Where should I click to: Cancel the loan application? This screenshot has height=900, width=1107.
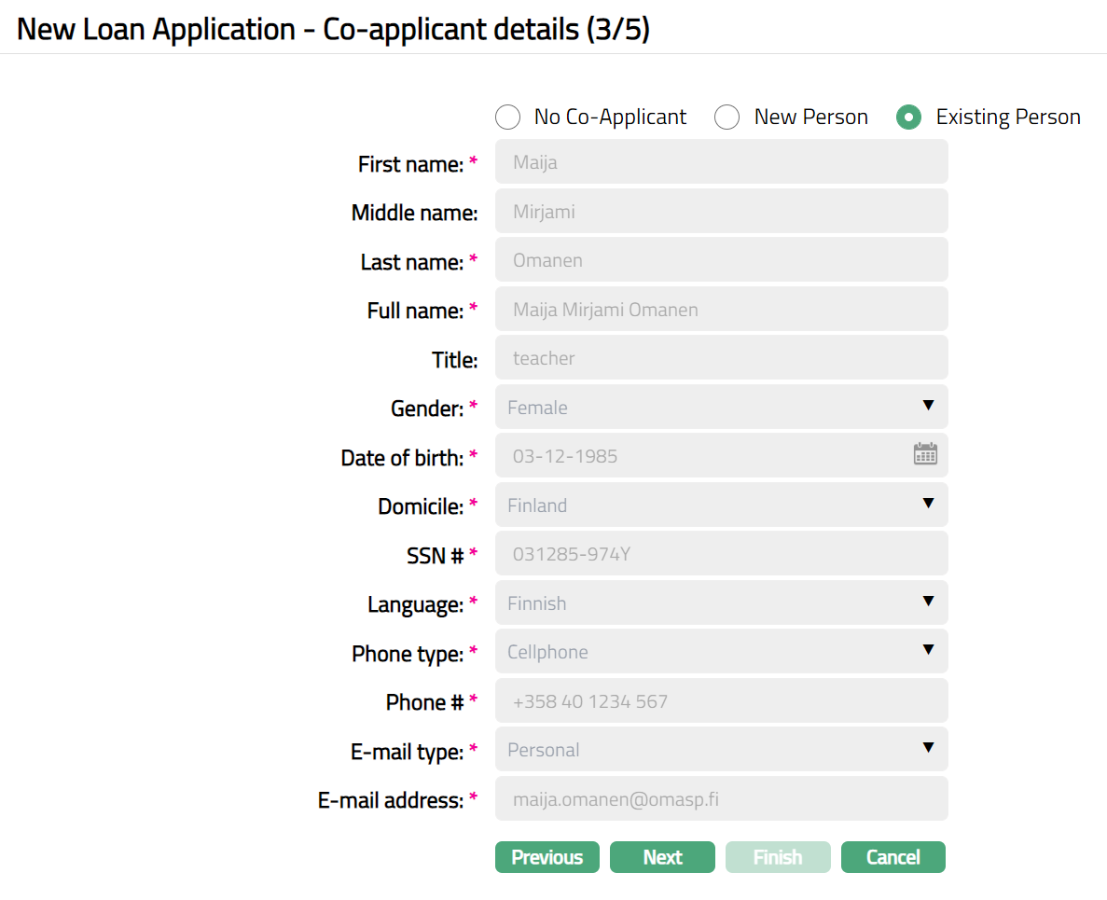(x=893, y=857)
